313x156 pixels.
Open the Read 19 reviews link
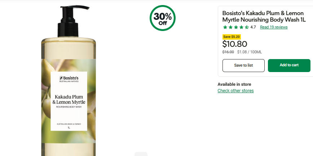click(274, 27)
